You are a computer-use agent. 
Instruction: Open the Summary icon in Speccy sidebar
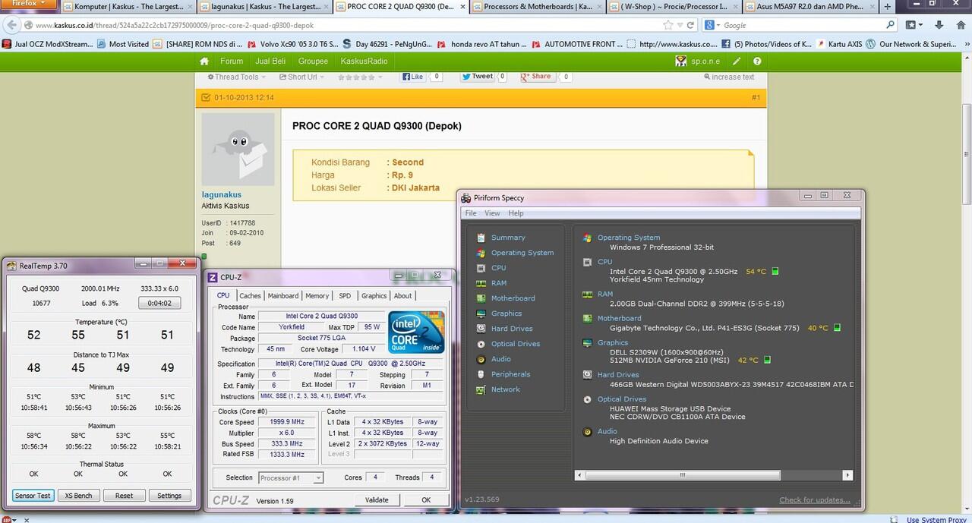(x=481, y=238)
